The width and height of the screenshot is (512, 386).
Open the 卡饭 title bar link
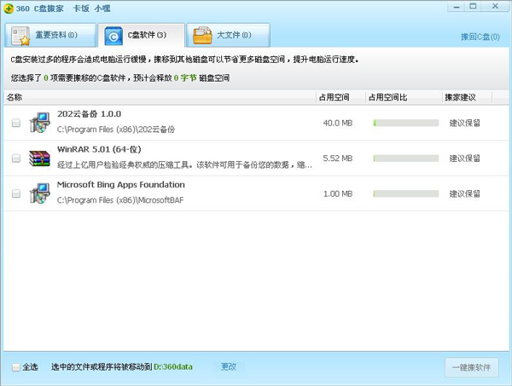(81, 9)
